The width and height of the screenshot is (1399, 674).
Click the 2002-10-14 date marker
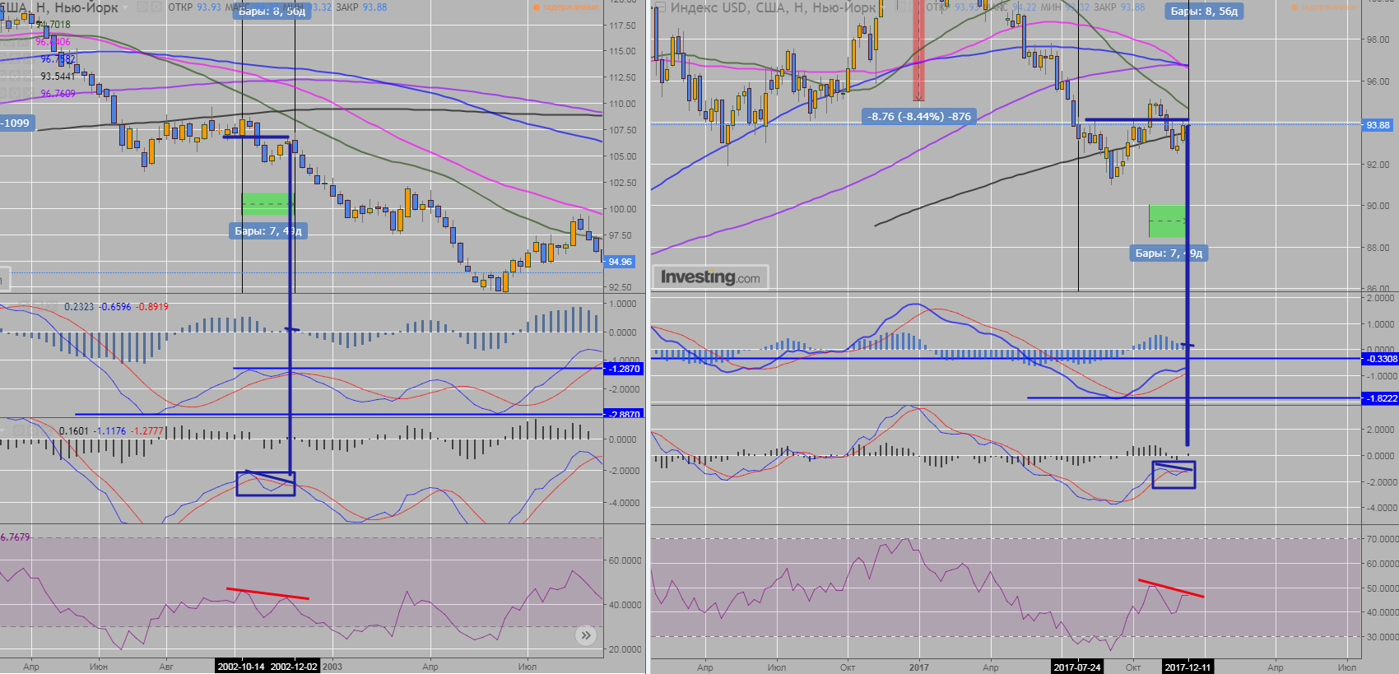point(241,667)
